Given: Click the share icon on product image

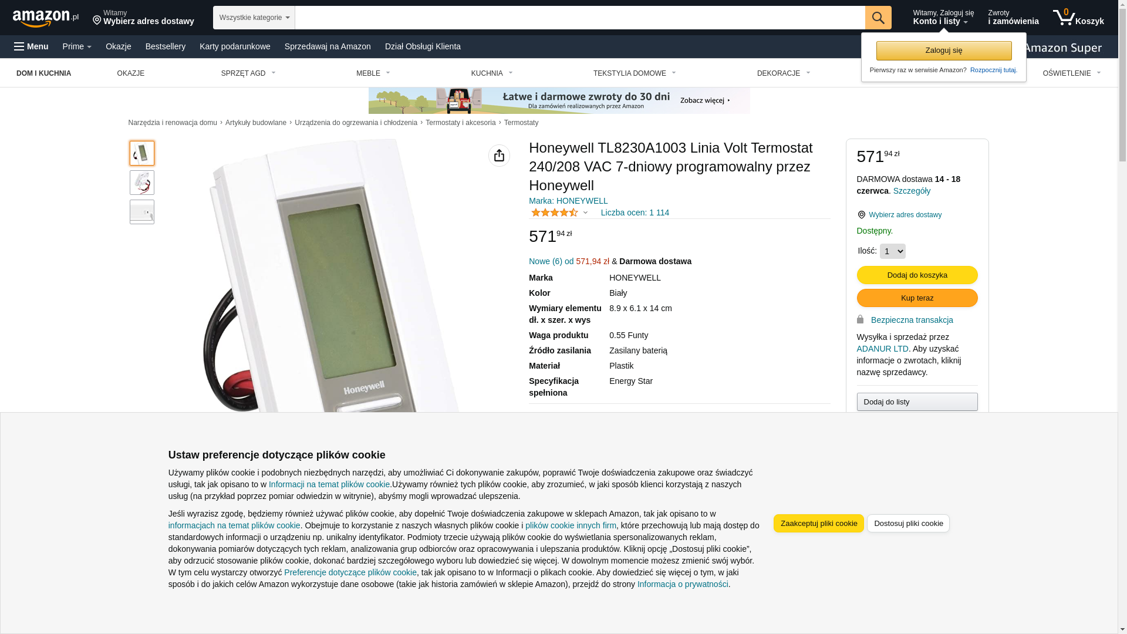Looking at the screenshot, I should point(499,156).
